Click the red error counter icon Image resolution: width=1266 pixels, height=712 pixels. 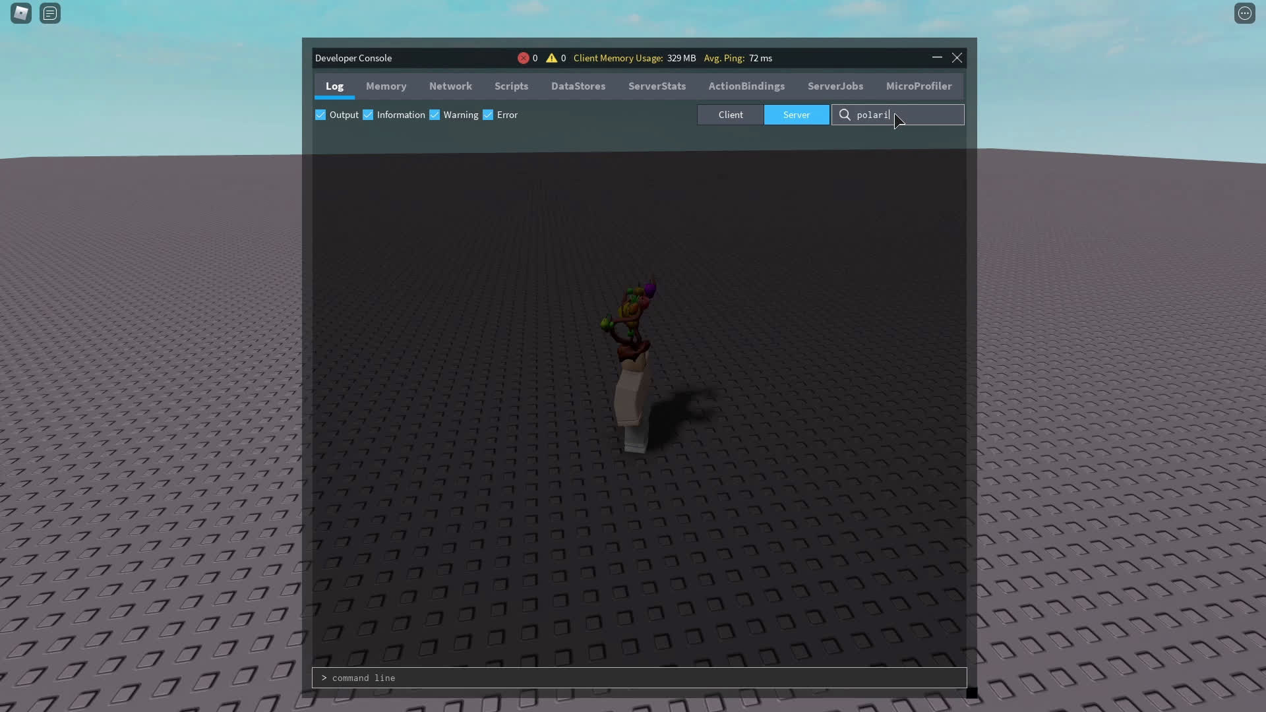coord(523,58)
